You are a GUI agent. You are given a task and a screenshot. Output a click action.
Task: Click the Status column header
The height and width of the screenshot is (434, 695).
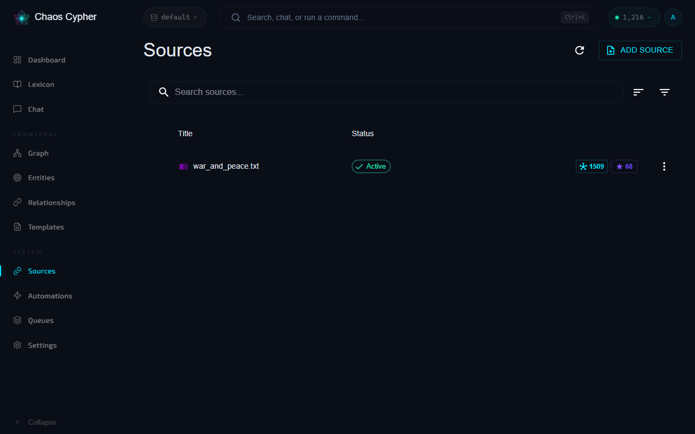click(363, 133)
